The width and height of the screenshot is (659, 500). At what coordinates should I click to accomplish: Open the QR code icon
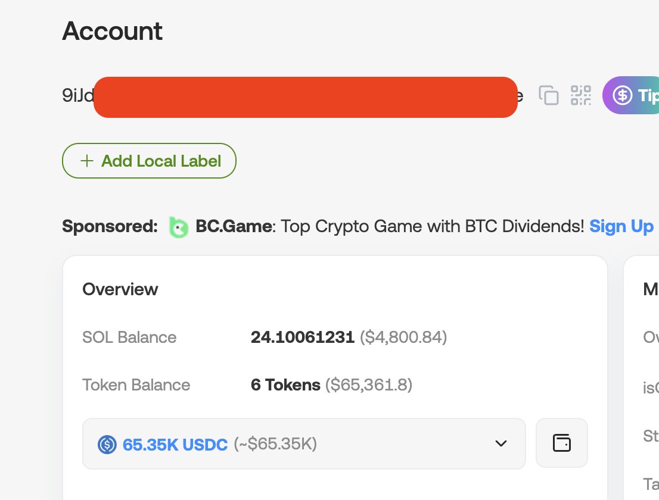tap(580, 95)
